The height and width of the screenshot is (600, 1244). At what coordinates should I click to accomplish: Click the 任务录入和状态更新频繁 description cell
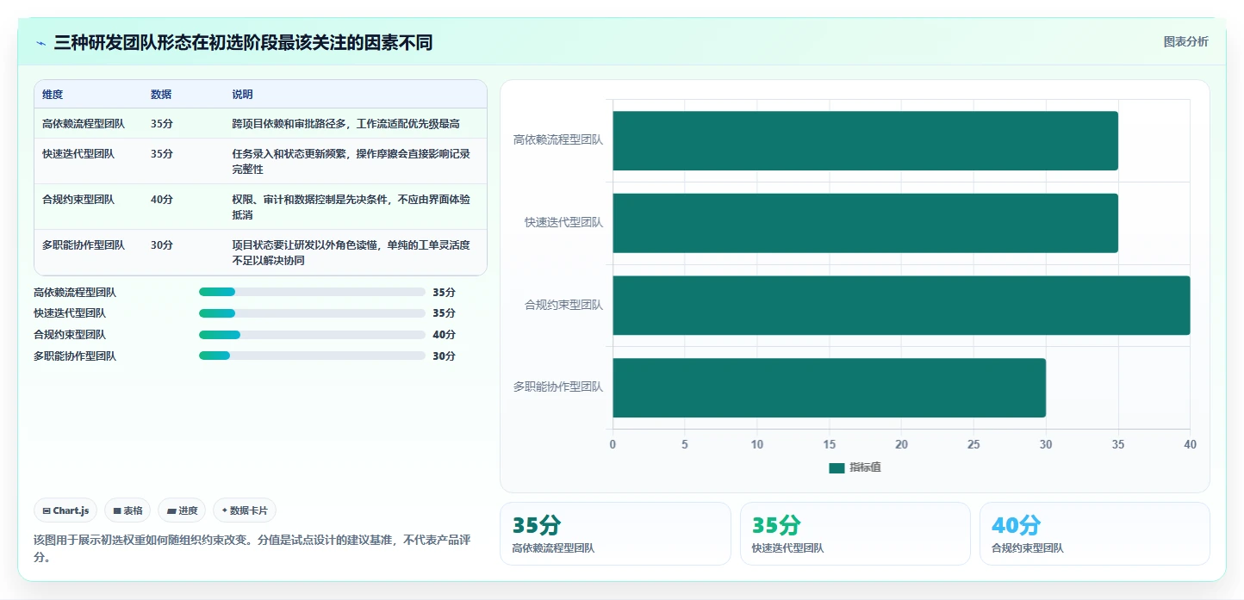(351, 161)
